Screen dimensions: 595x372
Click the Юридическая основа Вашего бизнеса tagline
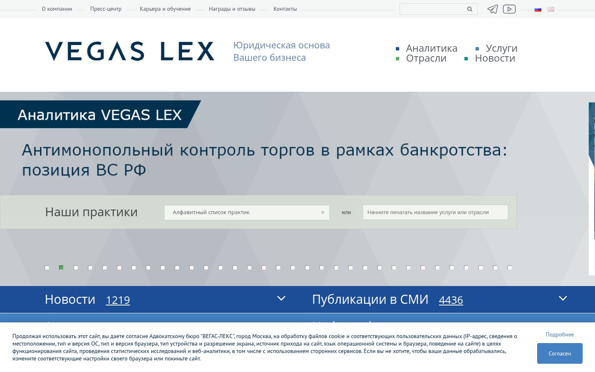coord(282,51)
